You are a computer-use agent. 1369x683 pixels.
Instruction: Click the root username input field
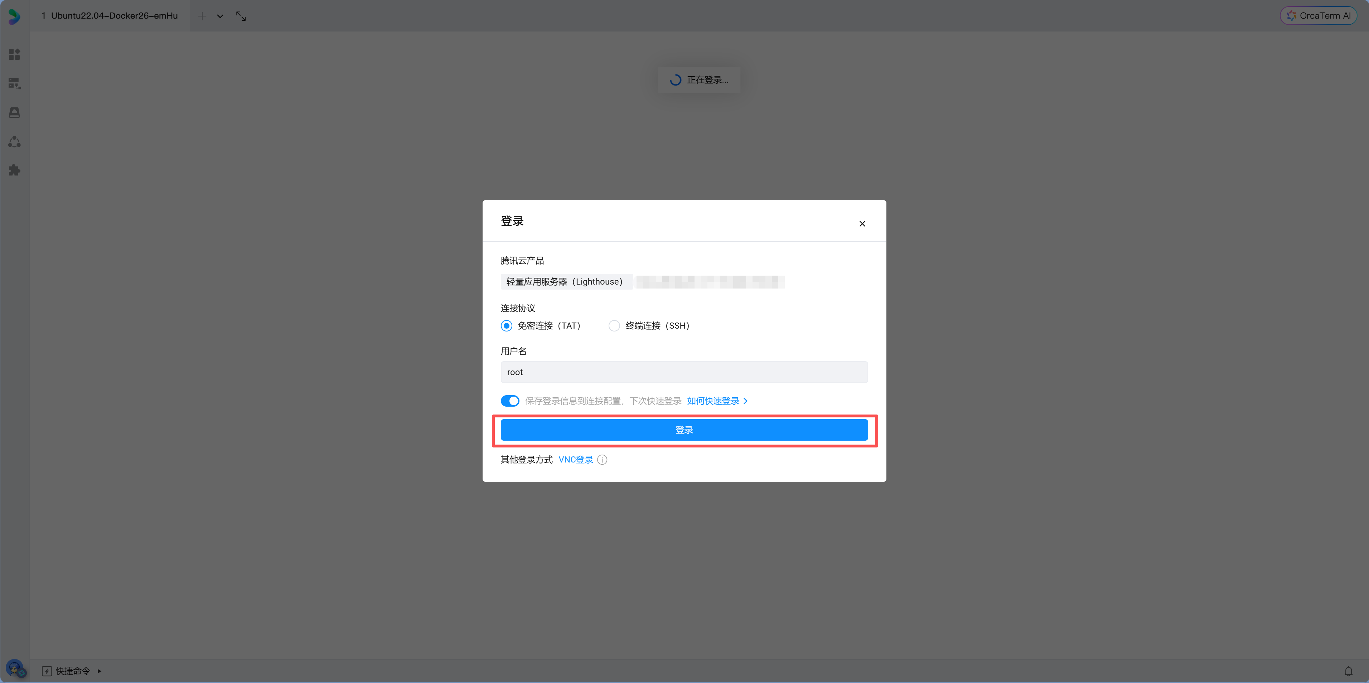(684, 372)
